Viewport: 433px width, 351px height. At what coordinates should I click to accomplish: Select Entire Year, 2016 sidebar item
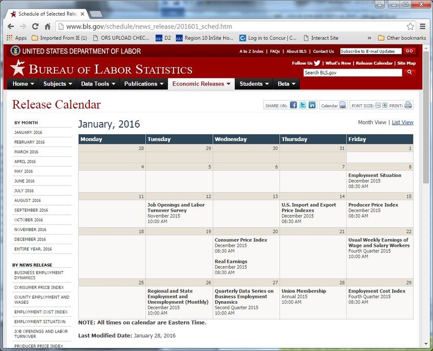[33, 249]
